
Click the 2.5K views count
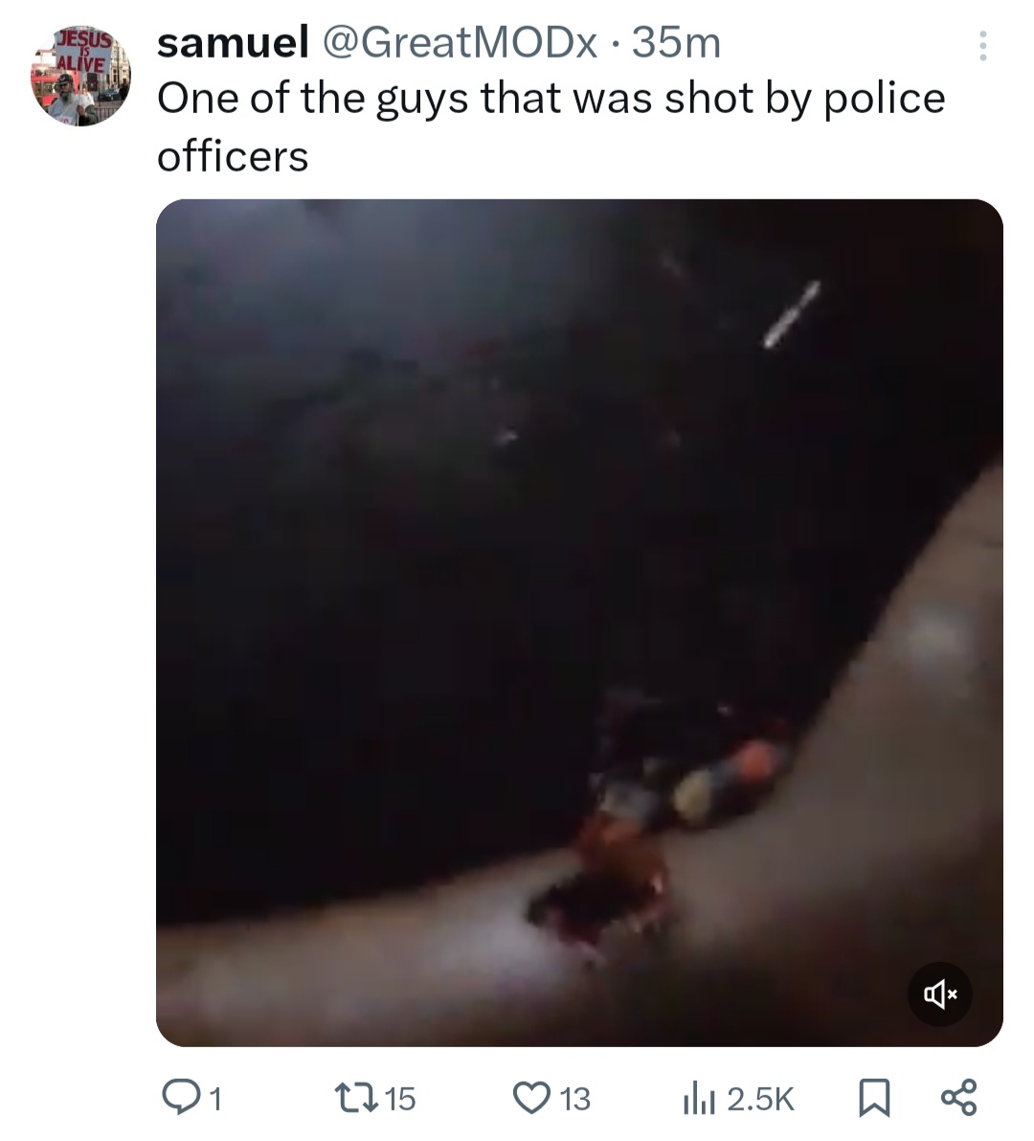[x=760, y=1099]
